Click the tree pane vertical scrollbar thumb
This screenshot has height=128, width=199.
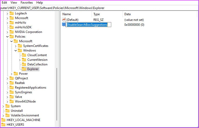tap(57, 94)
